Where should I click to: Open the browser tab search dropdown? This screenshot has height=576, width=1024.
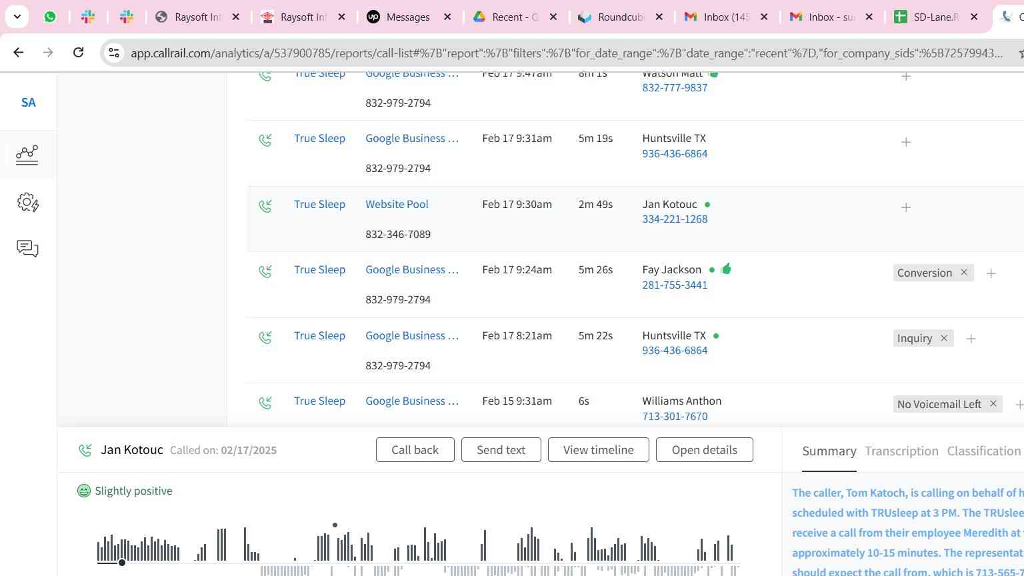click(17, 17)
